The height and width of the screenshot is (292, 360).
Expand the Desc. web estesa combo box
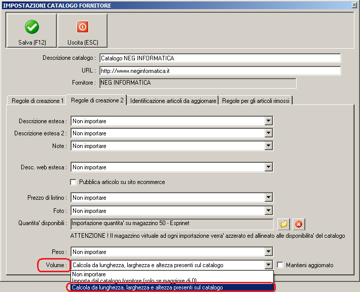click(x=268, y=167)
